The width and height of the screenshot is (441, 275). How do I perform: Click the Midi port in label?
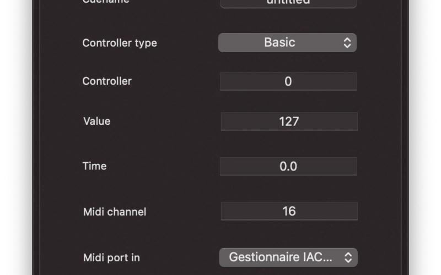(111, 257)
